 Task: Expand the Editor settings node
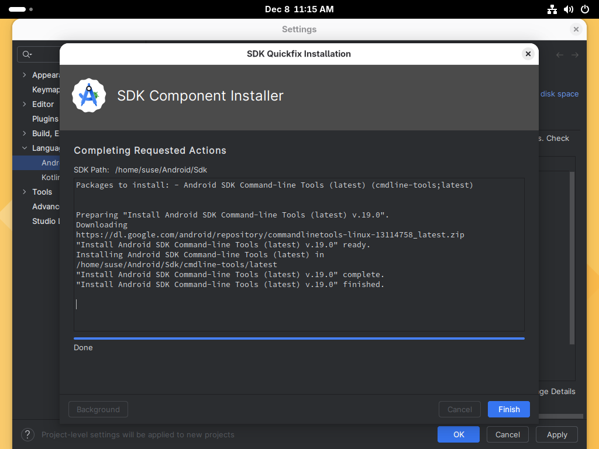coord(25,104)
